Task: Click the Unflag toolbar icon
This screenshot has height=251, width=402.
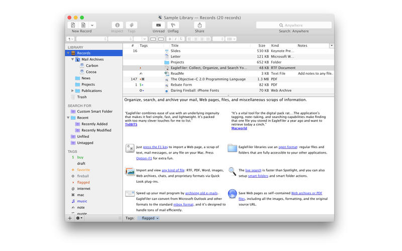Action: (173, 25)
